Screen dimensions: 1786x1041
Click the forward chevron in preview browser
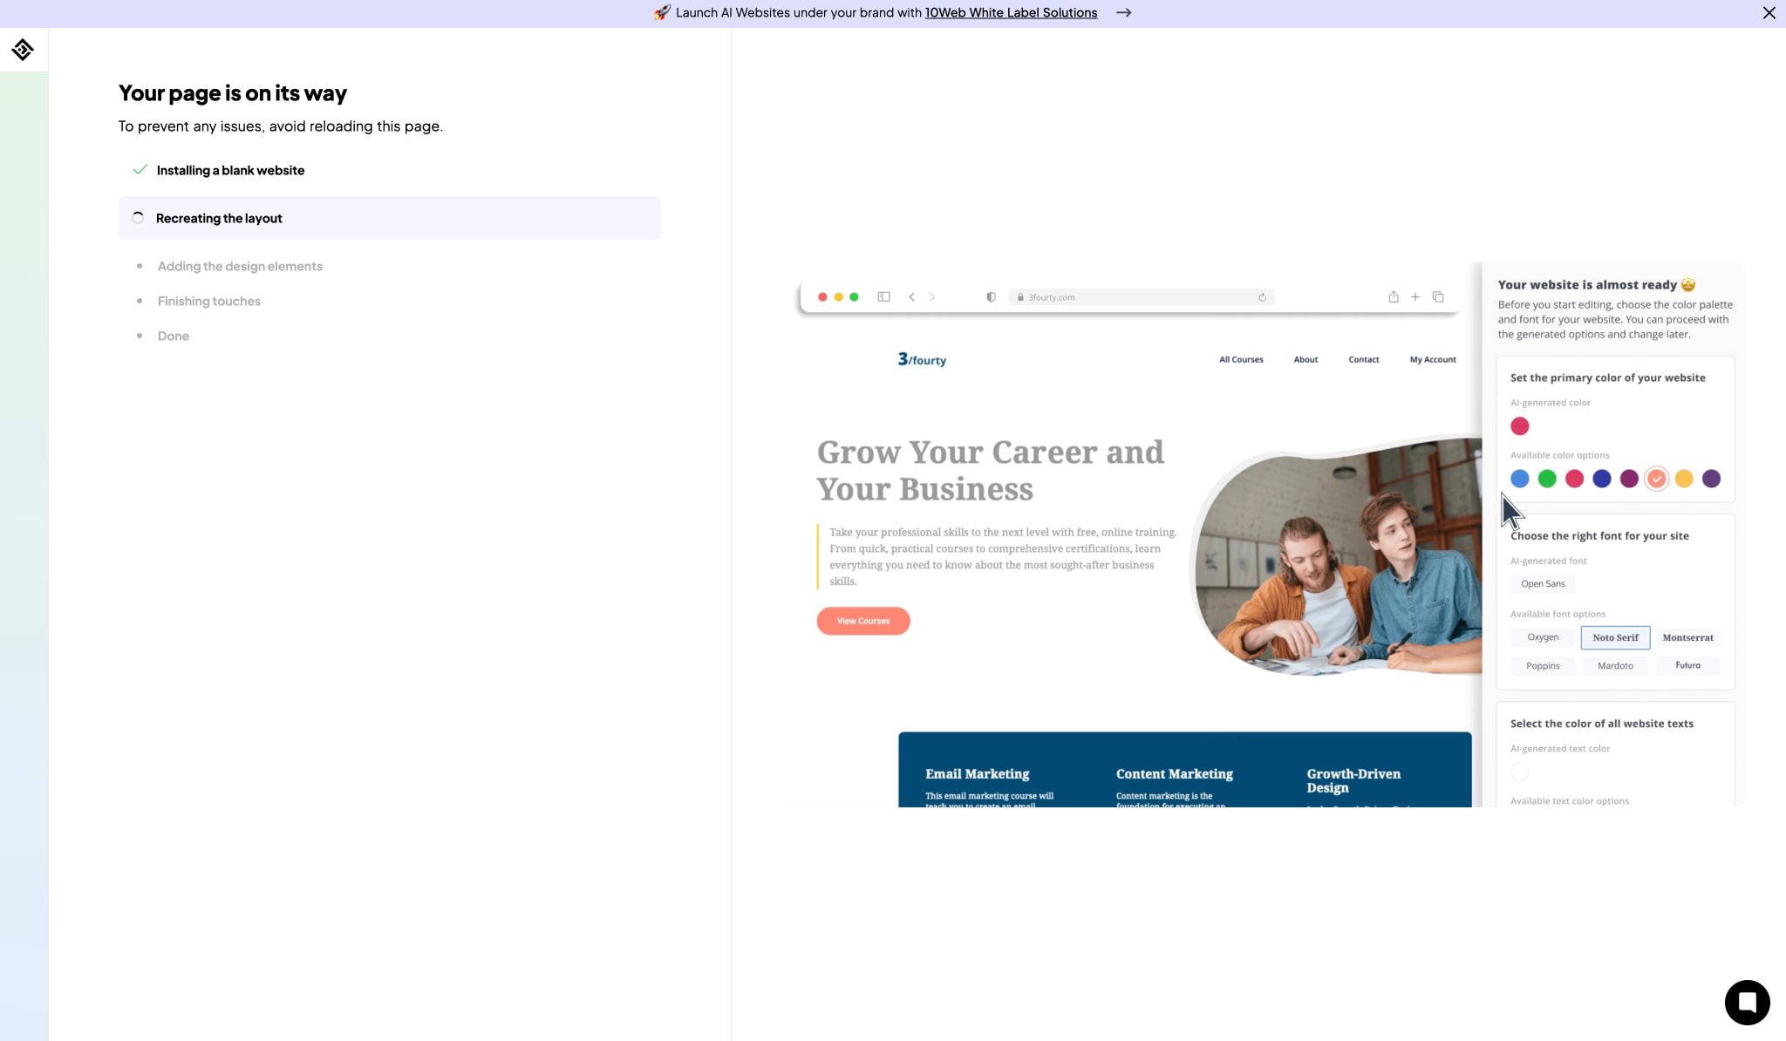[931, 297]
